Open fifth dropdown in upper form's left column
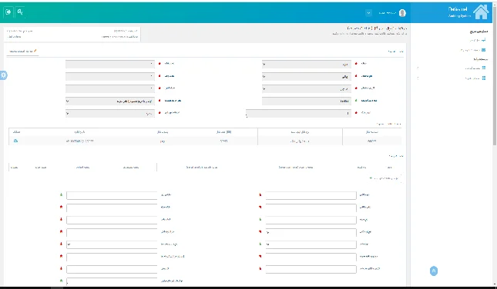Viewport: 497px width, 289px height. click(110, 113)
